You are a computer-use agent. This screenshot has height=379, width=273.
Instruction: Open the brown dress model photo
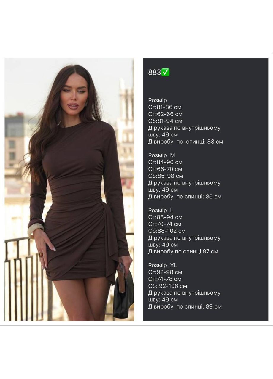[x=69, y=189]
